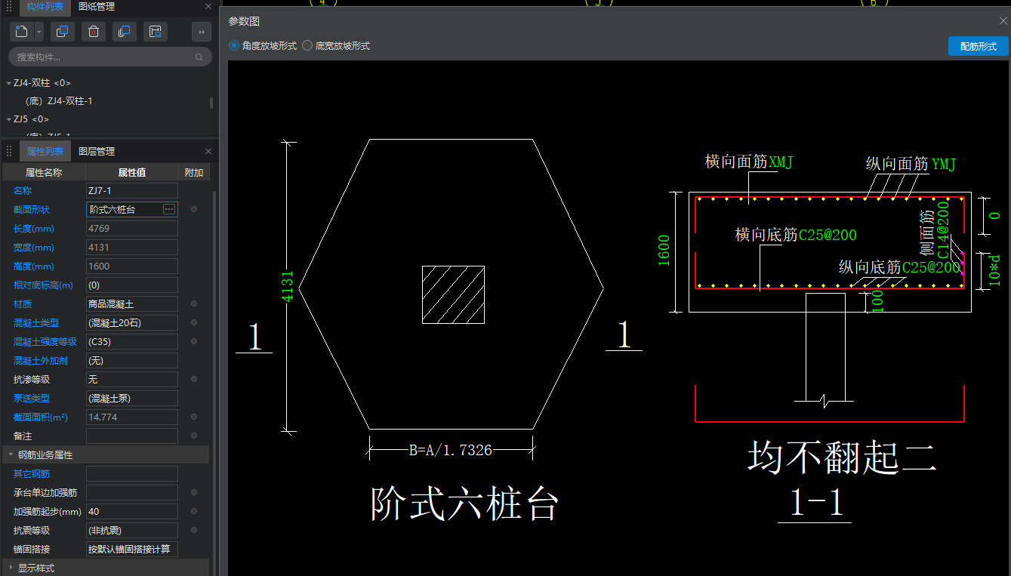1011x576 pixels.
Task: Toggle the 抗震等级 additional-attribute dot
Action: [x=194, y=530]
